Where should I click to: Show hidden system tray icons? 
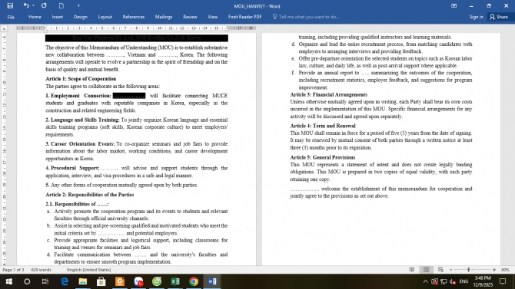coord(425,281)
